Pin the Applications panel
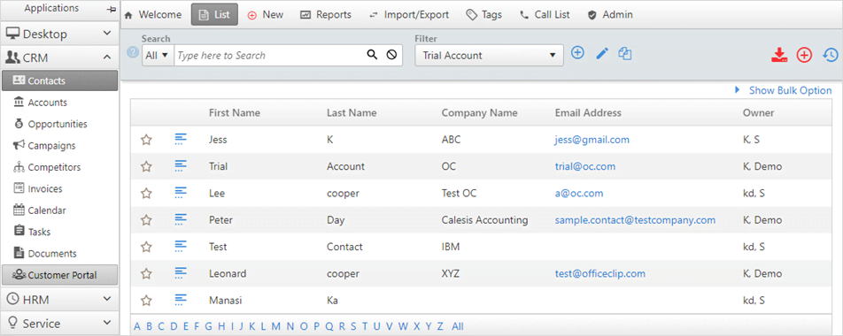 (112, 9)
